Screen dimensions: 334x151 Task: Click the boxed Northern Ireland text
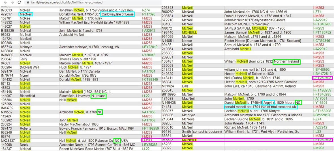click(286, 61)
